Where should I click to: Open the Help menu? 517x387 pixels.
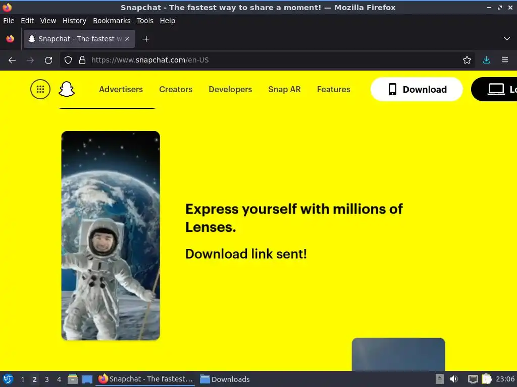pyautogui.click(x=168, y=21)
